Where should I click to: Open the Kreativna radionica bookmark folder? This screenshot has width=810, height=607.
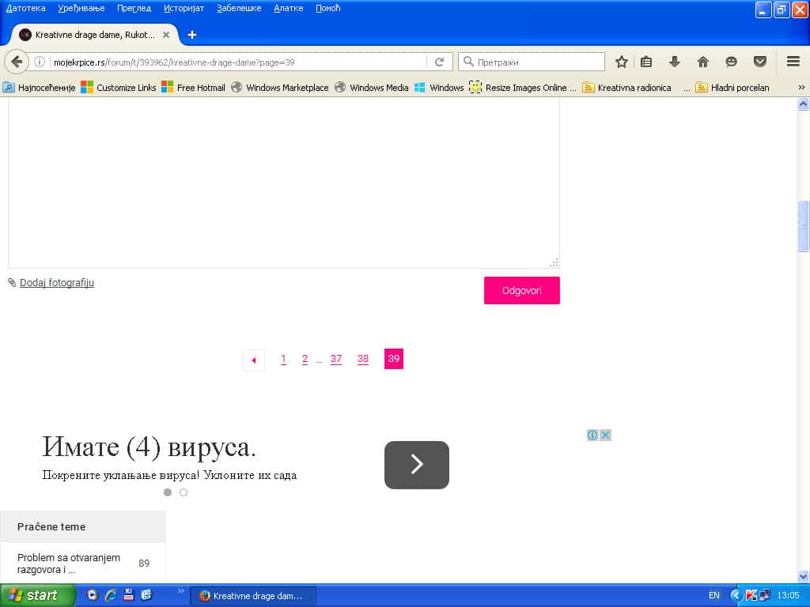(x=626, y=87)
